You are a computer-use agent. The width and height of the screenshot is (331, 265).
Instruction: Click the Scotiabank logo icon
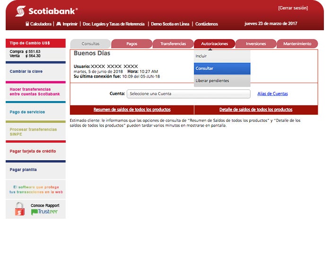click(20, 11)
